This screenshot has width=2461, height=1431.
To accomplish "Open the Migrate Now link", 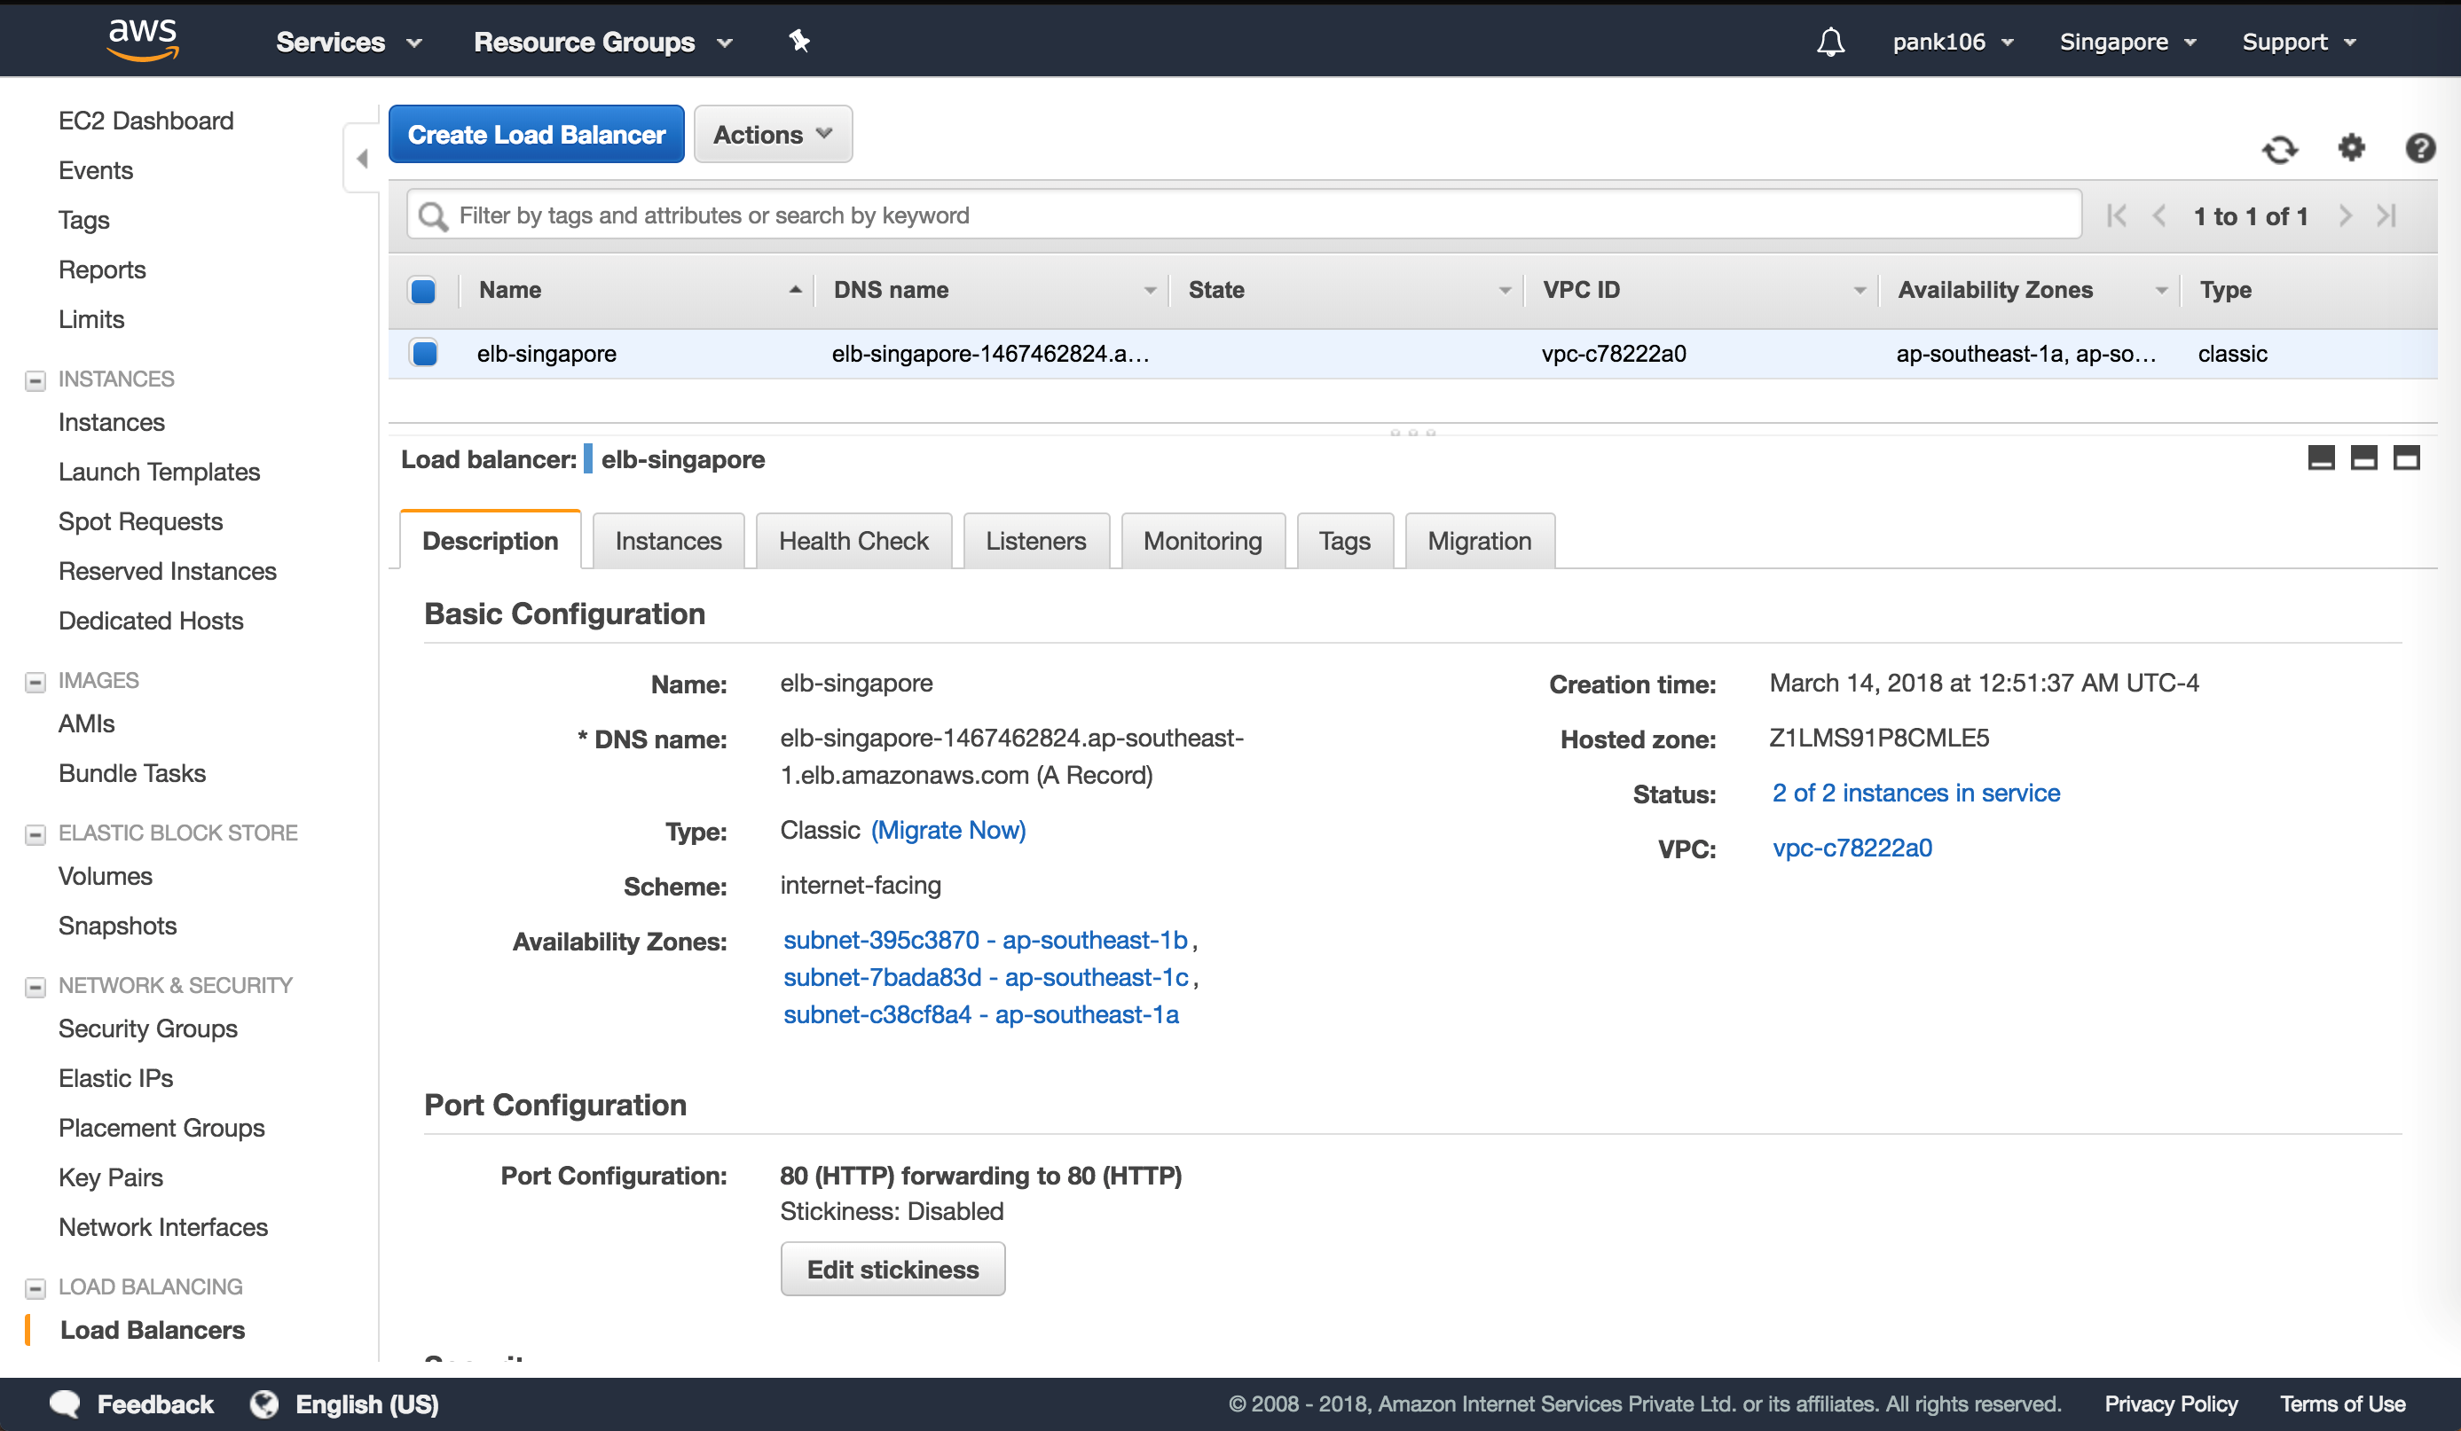I will [x=947, y=830].
